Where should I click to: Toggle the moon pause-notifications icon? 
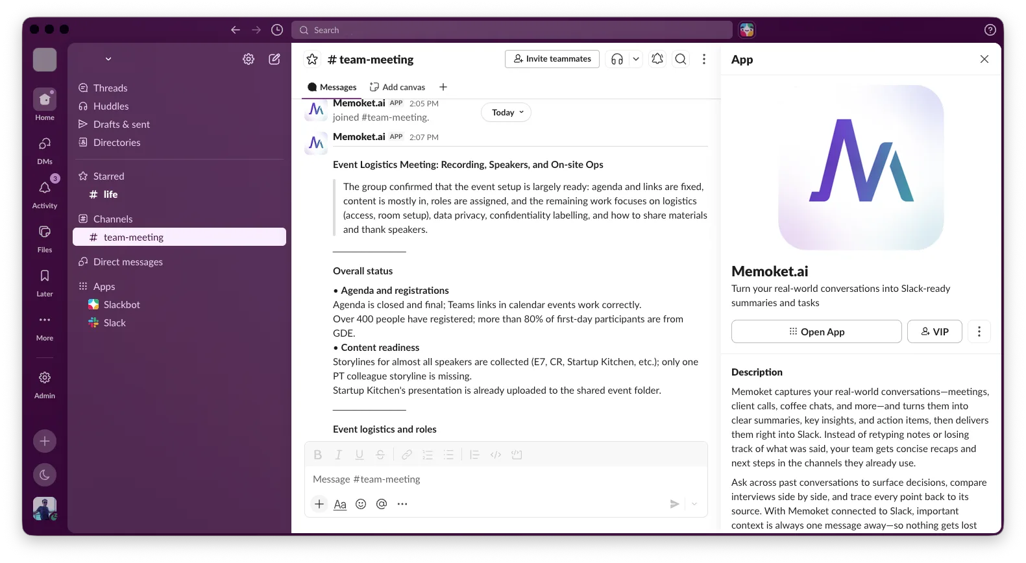[x=45, y=475]
